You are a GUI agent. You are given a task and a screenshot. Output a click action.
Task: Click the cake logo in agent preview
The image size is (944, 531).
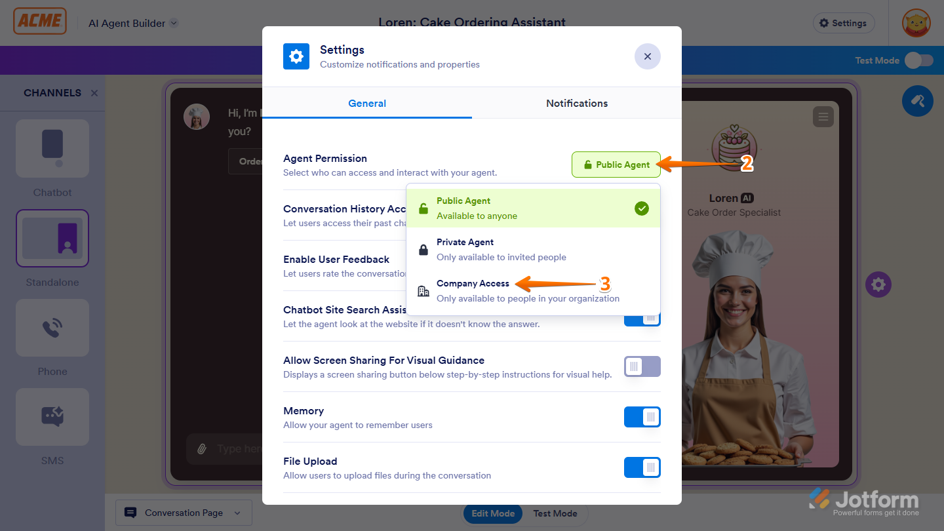pos(734,147)
